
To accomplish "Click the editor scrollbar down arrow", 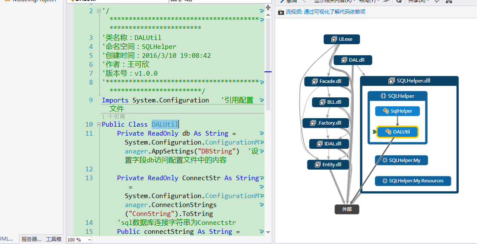I will [268, 232].
